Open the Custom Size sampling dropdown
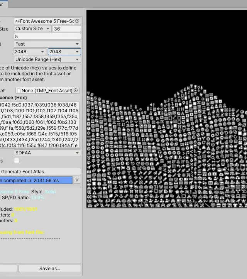Screen dimensions: 247x279 click(32, 29)
